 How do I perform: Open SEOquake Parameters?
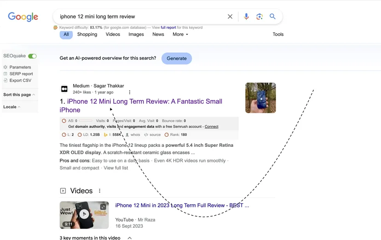pyautogui.click(x=20, y=67)
